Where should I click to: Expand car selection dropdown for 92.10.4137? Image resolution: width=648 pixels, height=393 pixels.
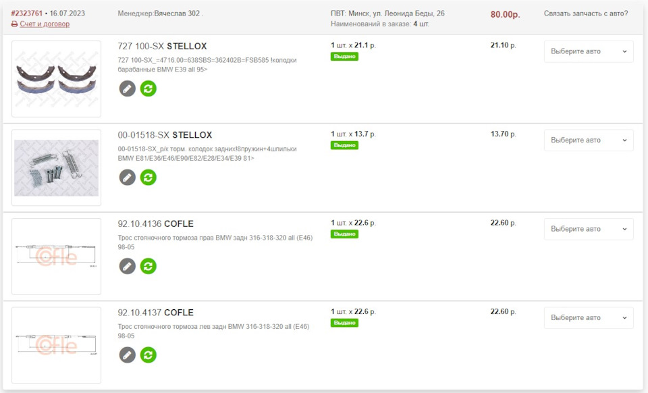pos(589,318)
